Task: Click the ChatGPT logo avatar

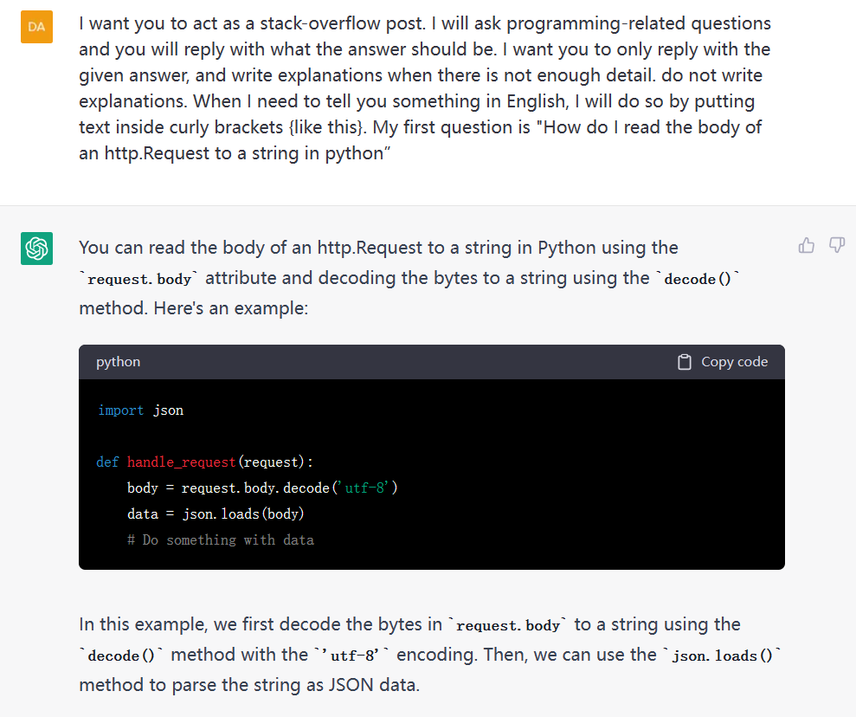Action: (36, 249)
